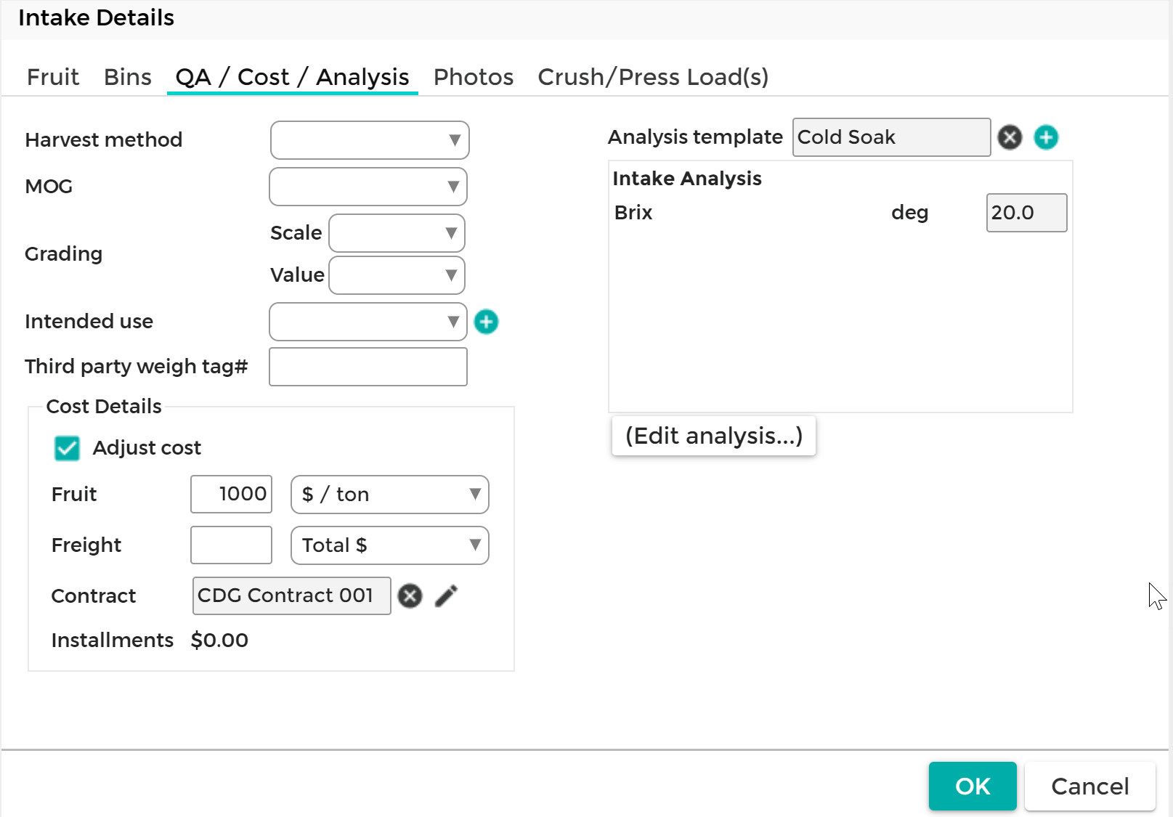Screen dimensions: 1173x817
Task: Uncheck the Adjust cost checkbox
Action: (67, 448)
